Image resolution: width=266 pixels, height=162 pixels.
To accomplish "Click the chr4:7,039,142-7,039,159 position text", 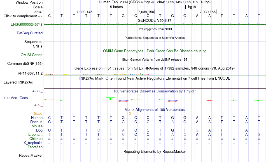I will tap(184, 2).
